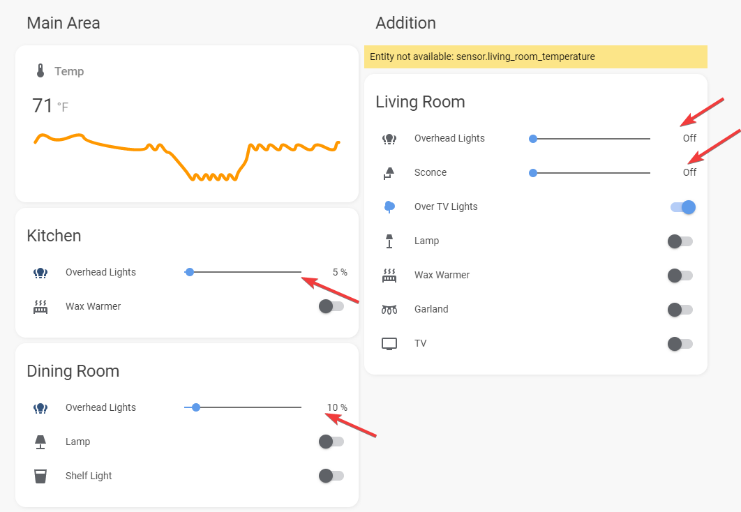Screen dimensions: 741x512
Task: Select the Kitchen Overhead Lights ceiling light icon
Action: coord(40,272)
